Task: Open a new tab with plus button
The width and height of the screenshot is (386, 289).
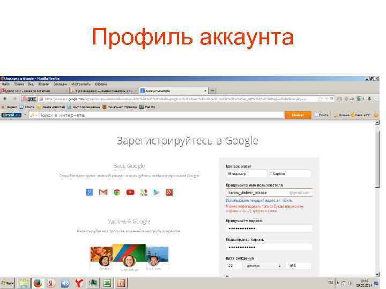Action: (x=213, y=91)
